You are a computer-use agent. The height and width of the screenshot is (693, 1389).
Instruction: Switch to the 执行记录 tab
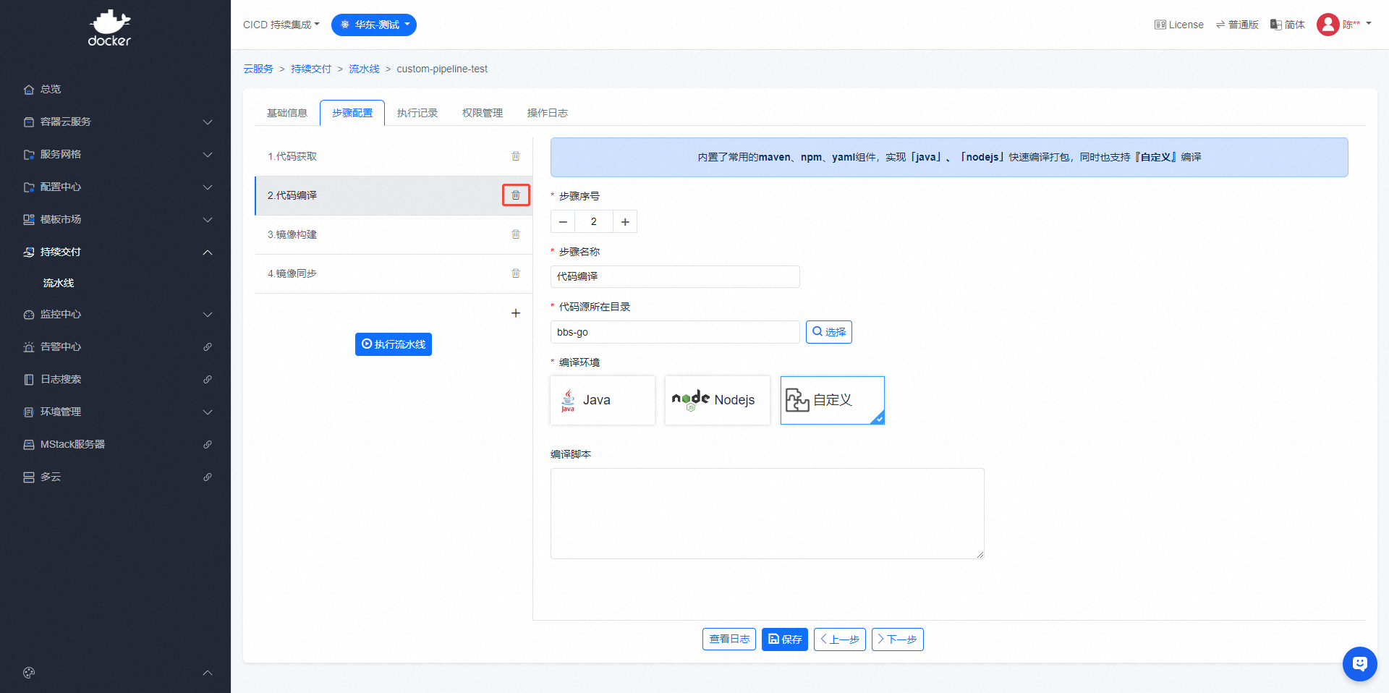pos(417,113)
